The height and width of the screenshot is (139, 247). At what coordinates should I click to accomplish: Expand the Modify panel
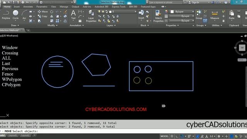click(x=52, y=25)
